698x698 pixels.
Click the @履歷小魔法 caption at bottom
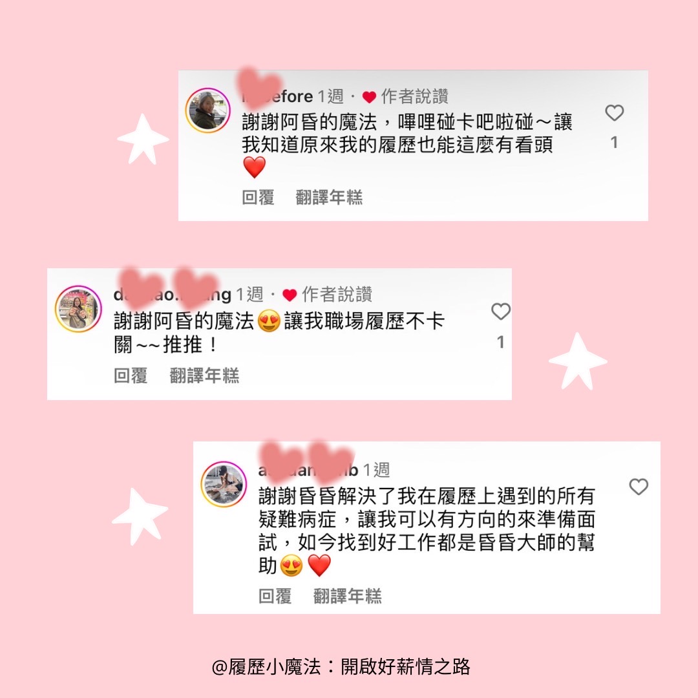pyautogui.click(x=341, y=666)
